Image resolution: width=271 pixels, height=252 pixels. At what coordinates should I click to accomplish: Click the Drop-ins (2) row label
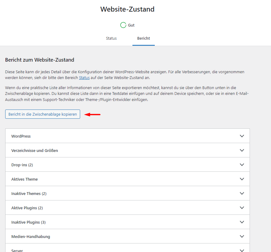click(22, 165)
